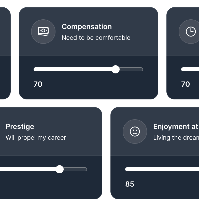Image resolution: width=199 pixels, height=208 pixels.
Task: Click the unfilled end of the Compensation slider
Action: [x=132, y=69]
